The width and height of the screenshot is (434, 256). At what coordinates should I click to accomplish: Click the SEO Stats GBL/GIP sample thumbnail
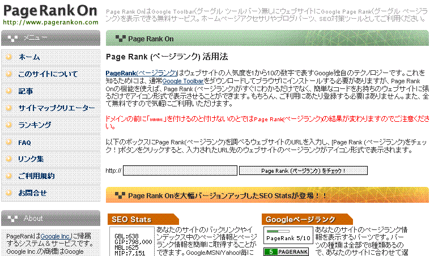[x=132, y=241]
